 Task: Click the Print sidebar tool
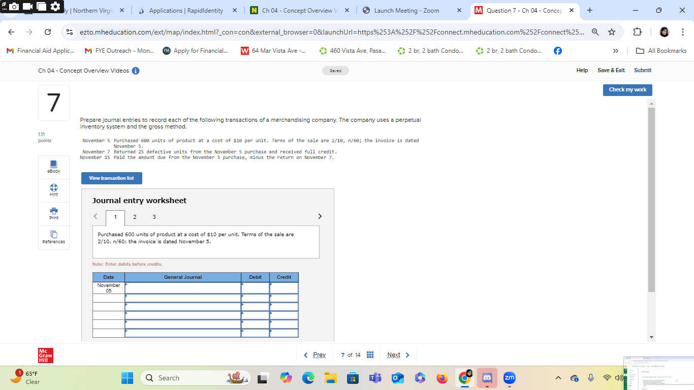[x=54, y=213]
